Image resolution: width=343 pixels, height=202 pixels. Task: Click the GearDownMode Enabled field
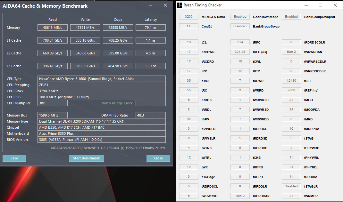point(240,17)
